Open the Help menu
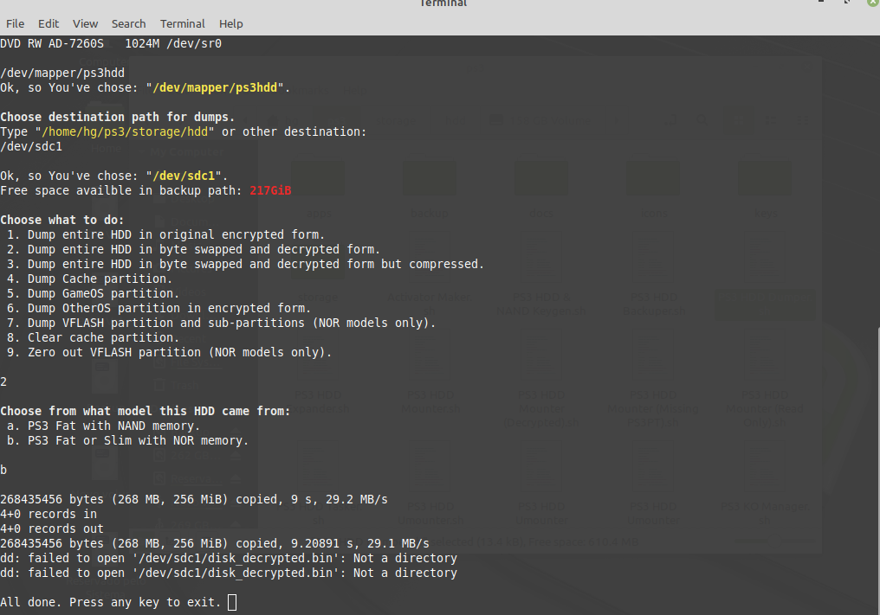 point(230,23)
